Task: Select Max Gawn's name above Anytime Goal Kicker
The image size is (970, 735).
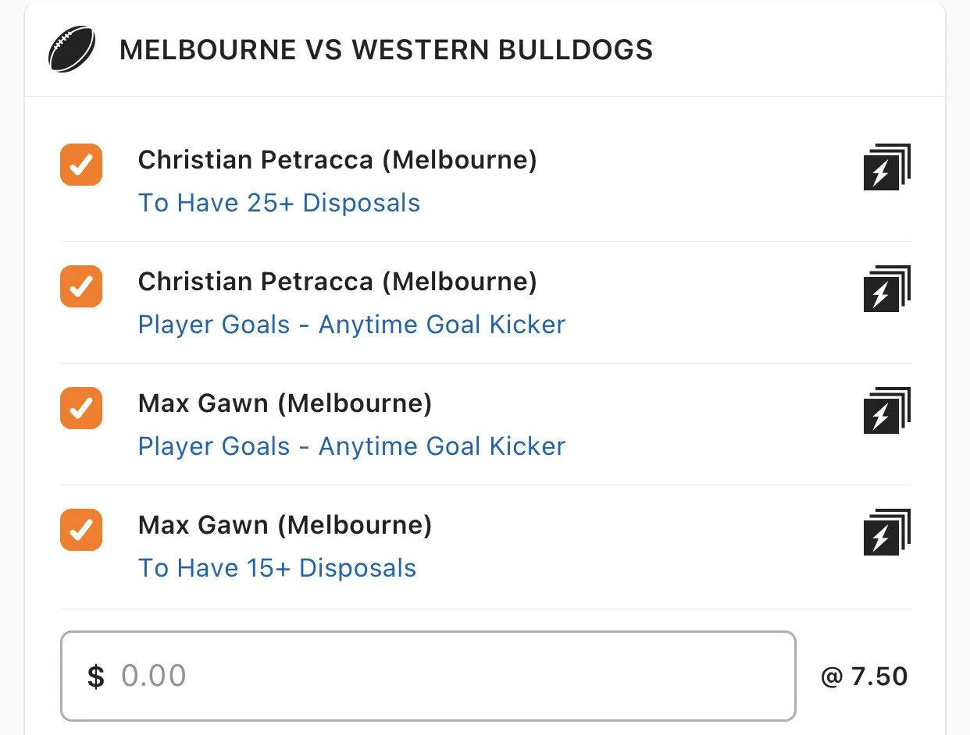Action: (x=285, y=403)
